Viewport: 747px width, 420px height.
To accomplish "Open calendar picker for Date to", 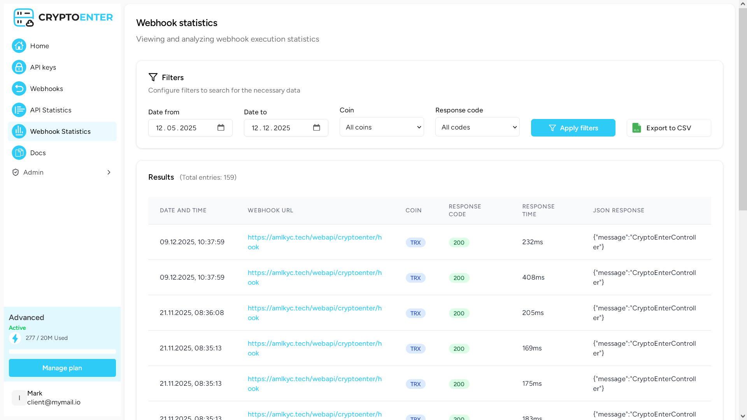I will (316, 128).
